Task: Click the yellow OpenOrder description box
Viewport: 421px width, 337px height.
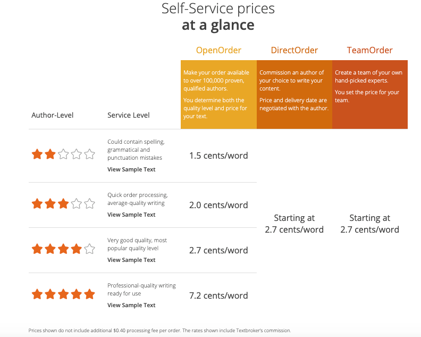Action: coord(218,94)
